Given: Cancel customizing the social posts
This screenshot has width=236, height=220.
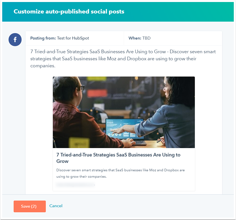Looking at the screenshot, I should click(x=56, y=206).
